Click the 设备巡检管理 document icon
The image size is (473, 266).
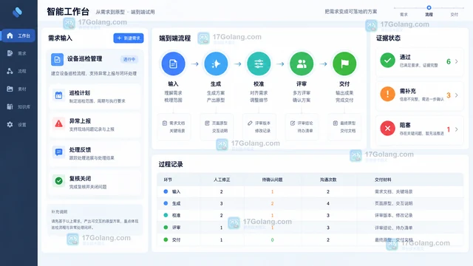click(57, 60)
